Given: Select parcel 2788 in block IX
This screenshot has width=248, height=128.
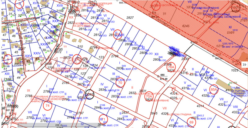Looking at the screenshot, I should coord(29,96).
